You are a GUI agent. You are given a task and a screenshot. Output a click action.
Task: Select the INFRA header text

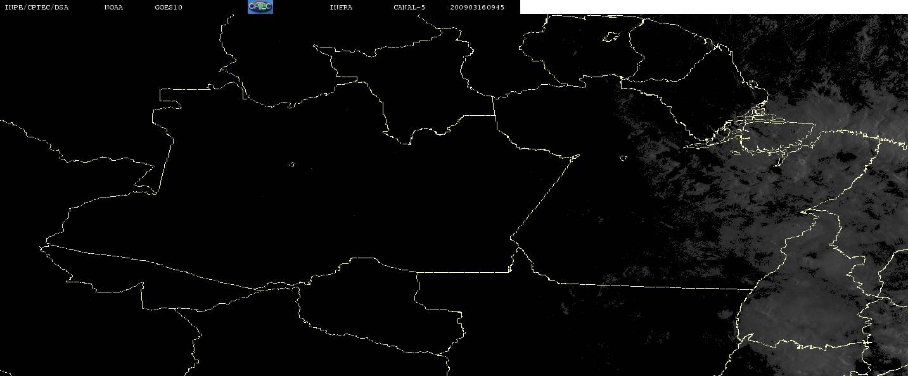(x=341, y=8)
